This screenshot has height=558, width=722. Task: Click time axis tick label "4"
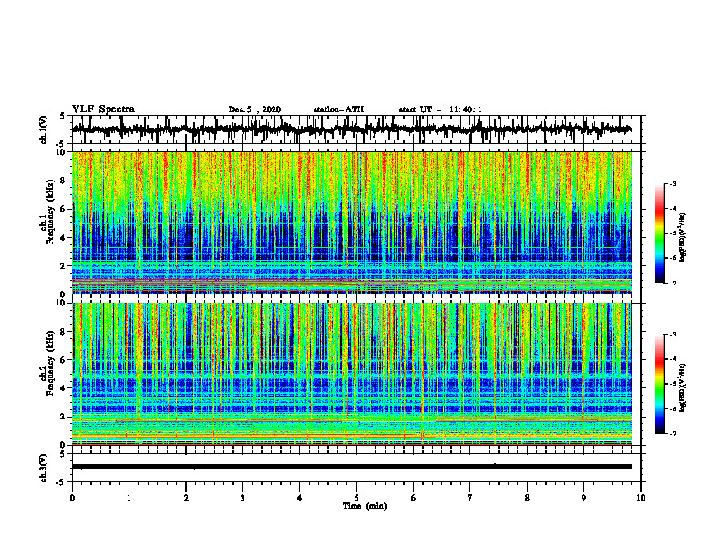pyautogui.click(x=300, y=498)
